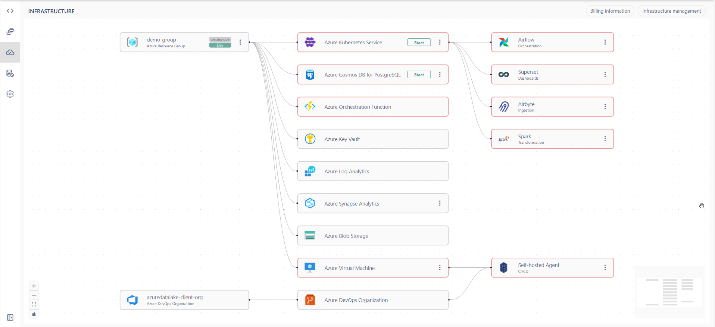Select the Azure Orchestration Function label
Image resolution: width=715 pixels, height=327 pixels.
358,107
